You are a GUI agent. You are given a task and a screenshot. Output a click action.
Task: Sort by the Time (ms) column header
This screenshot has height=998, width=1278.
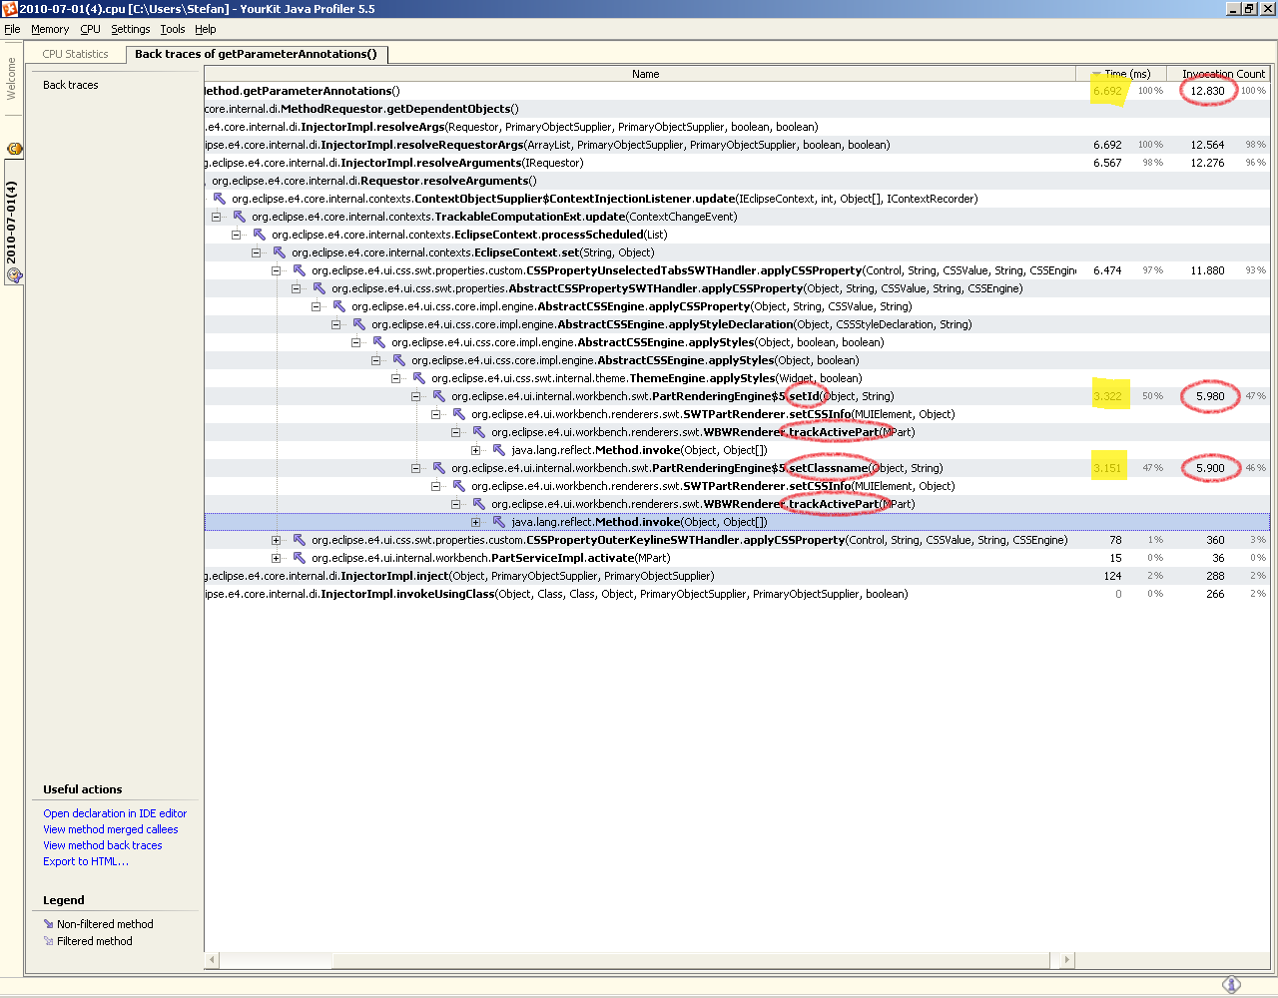[x=1120, y=74]
